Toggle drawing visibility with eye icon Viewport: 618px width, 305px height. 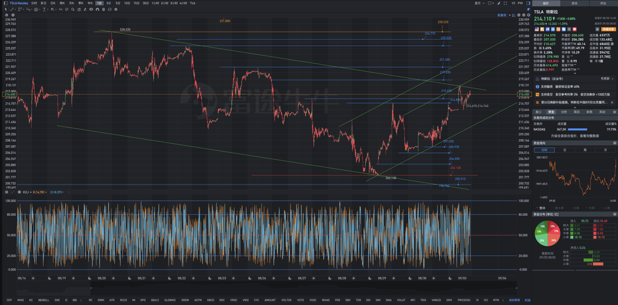91,9
